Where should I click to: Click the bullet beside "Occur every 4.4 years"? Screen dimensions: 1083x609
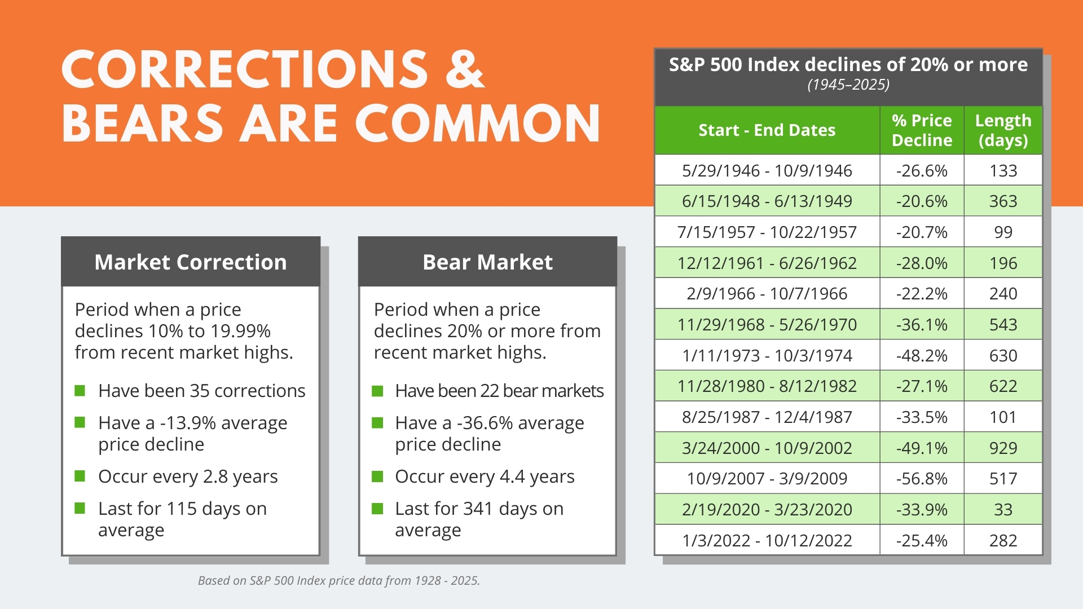click(377, 477)
